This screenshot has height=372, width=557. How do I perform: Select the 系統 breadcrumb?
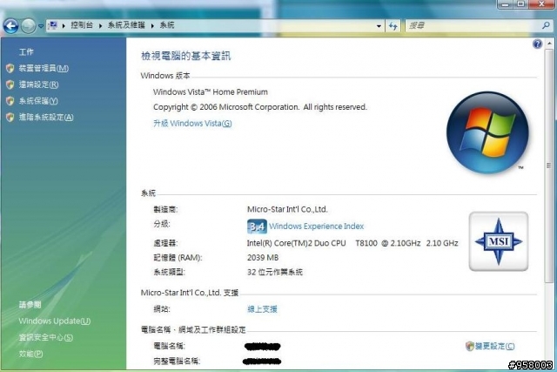click(167, 25)
